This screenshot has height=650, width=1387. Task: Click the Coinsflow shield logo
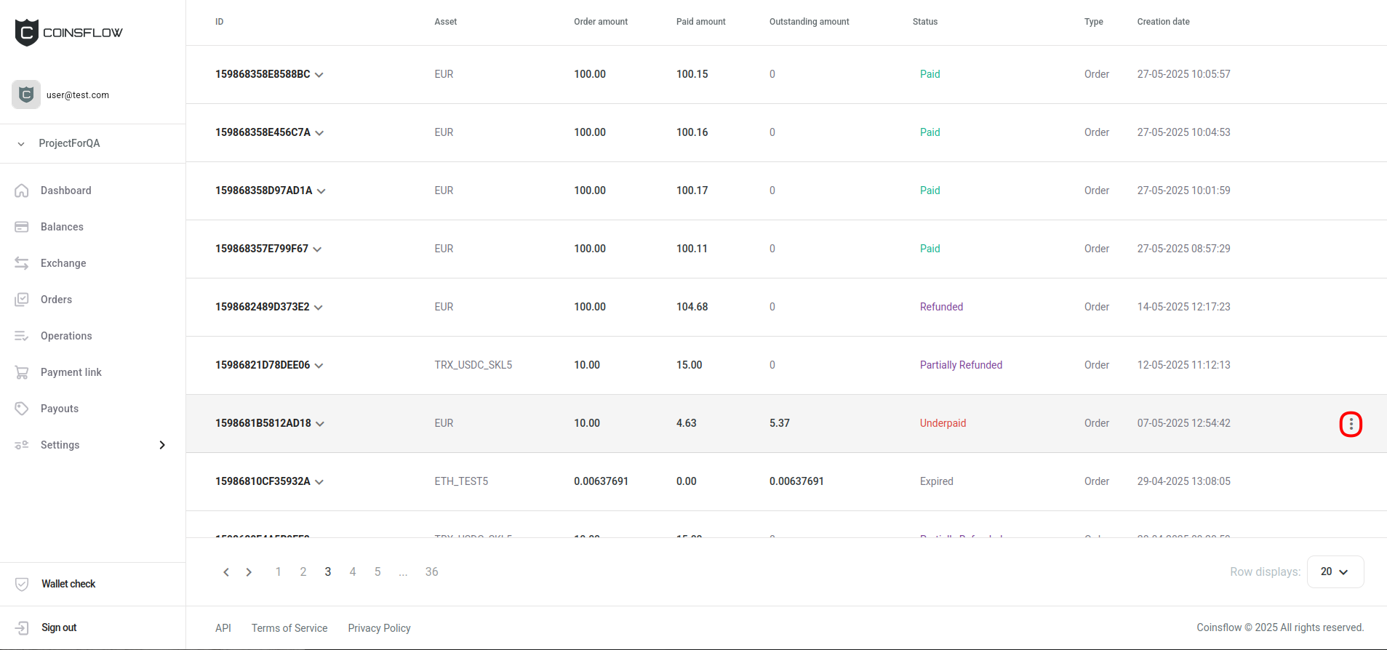click(x=27, y=33)
